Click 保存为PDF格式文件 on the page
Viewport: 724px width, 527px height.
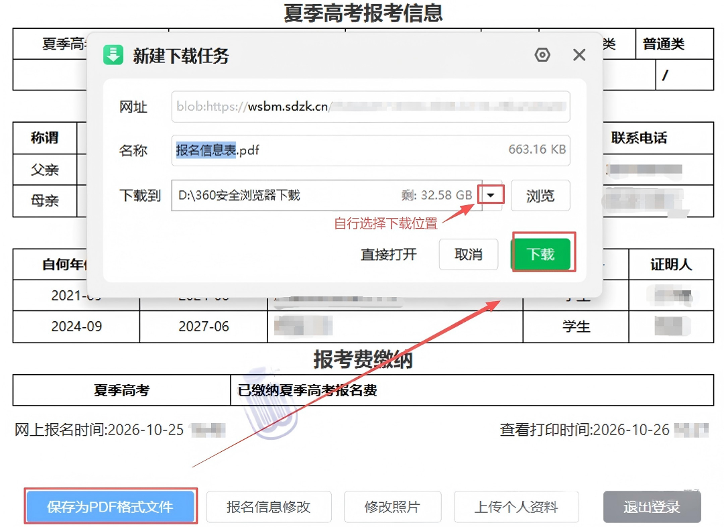(x=111, y=507)
